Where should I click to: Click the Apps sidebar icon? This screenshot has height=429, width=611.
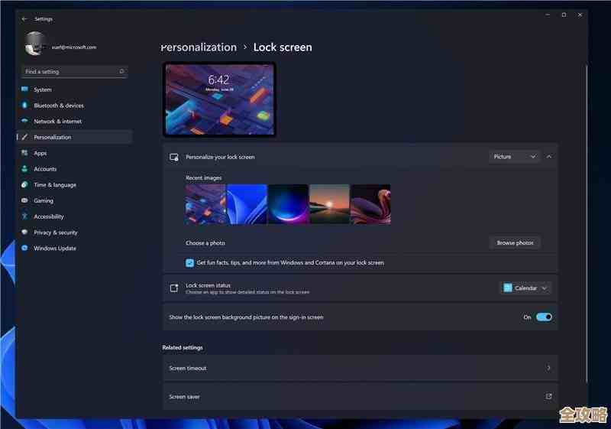tap(24, 153)
